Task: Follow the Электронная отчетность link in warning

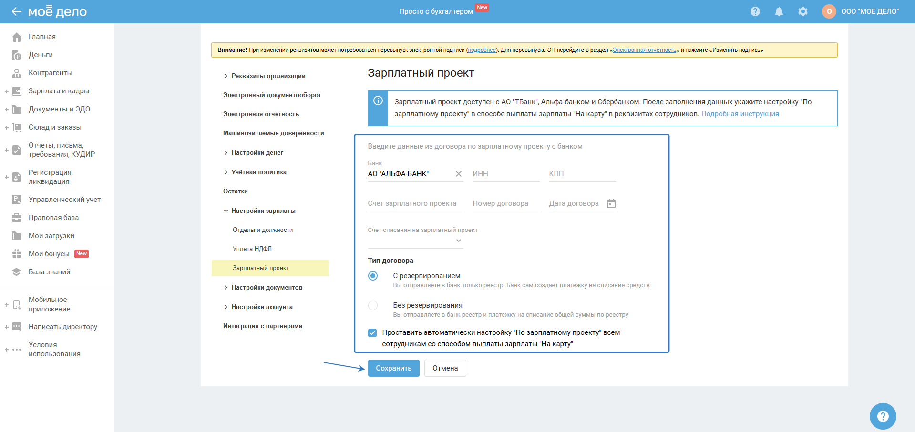Action: (645, 50)
